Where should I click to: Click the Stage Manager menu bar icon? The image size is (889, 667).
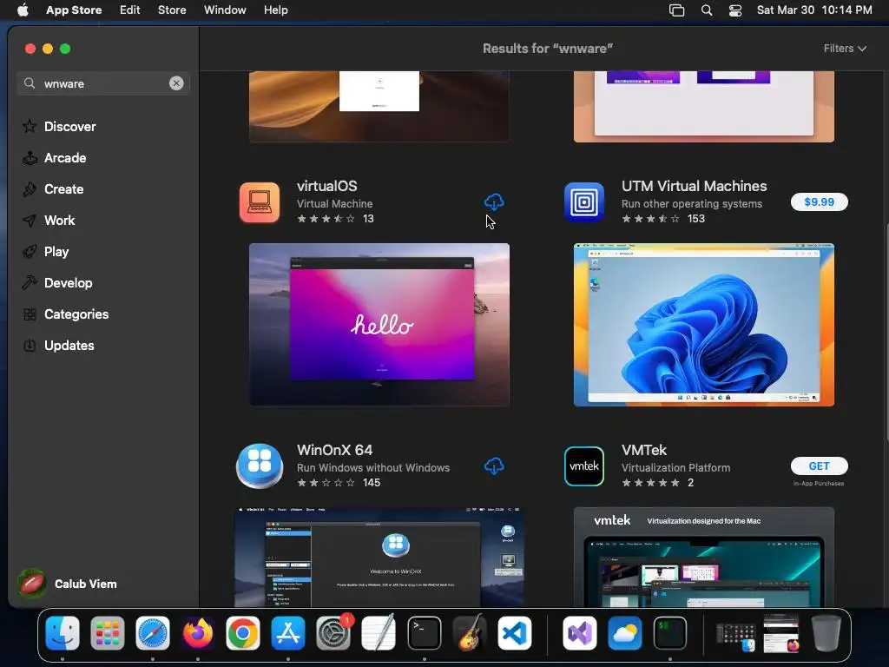pyautogui.click(x=677, y=10)
